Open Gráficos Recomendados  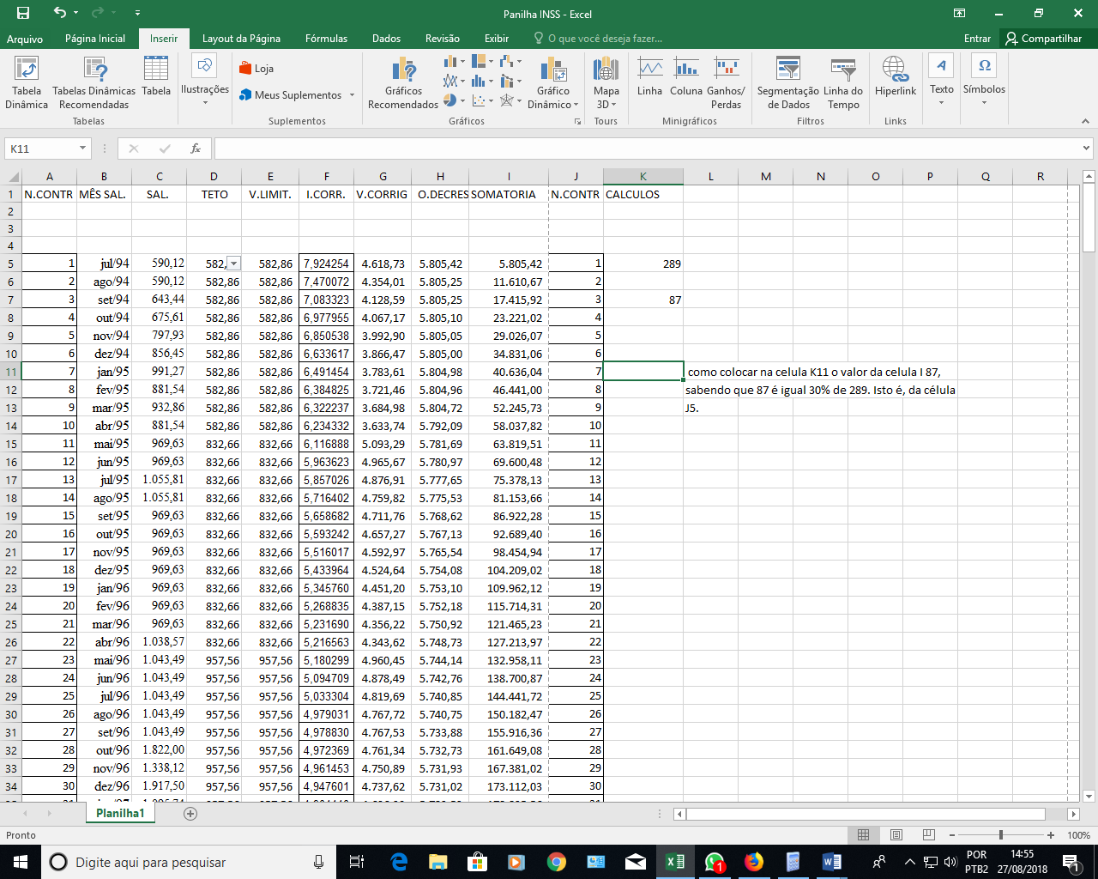(x=403, y=82)
